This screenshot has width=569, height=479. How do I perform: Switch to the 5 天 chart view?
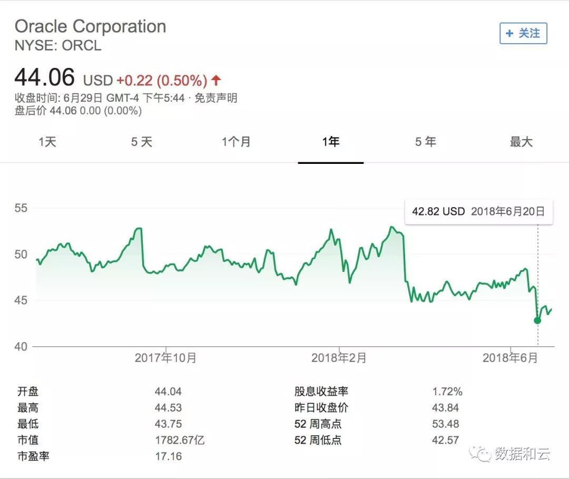141,141
